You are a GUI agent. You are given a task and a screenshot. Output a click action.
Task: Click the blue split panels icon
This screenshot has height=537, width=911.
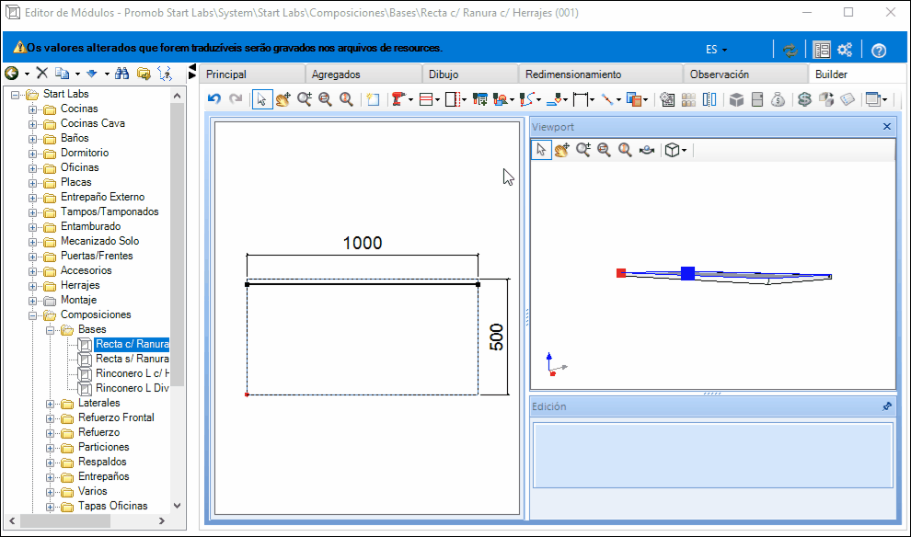709,99
